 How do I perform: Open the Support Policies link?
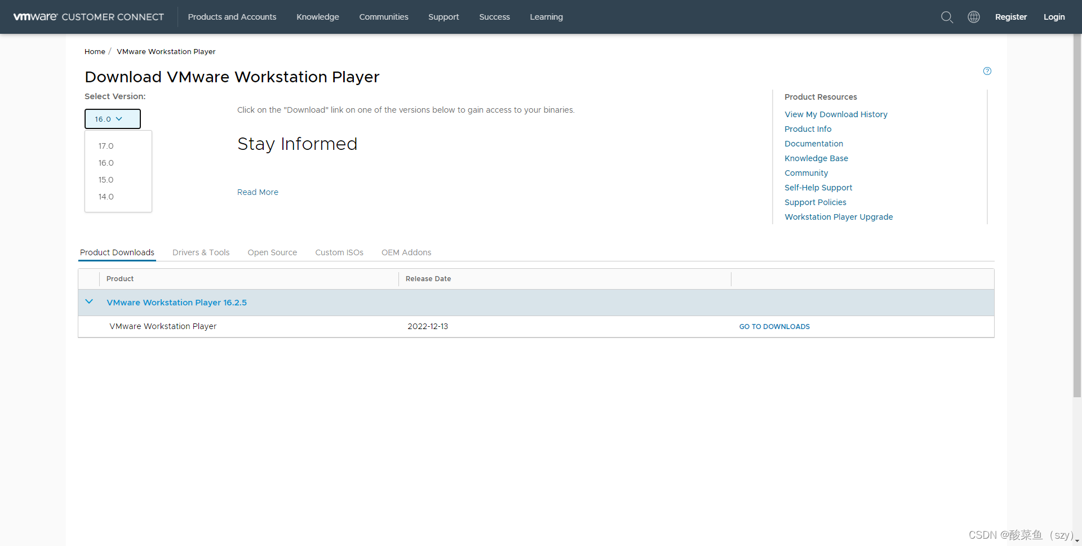pyautogui.click(x=815, y=202)
